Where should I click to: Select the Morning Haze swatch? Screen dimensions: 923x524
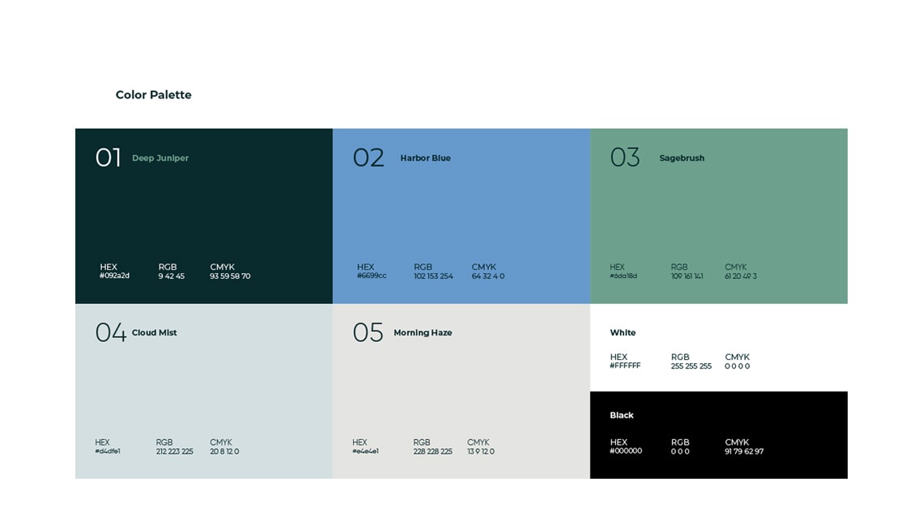[461, 391]
